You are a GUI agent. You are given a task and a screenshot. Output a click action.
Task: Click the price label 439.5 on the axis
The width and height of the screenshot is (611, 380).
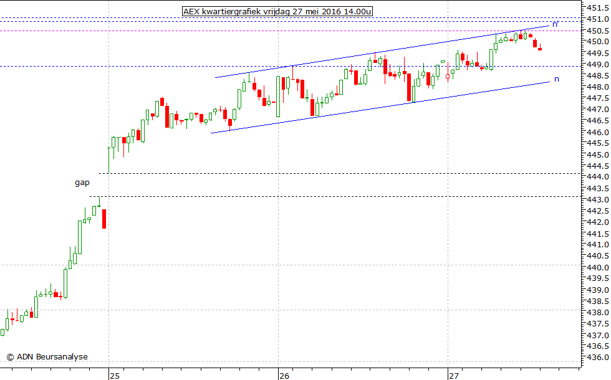click(599, 279)
